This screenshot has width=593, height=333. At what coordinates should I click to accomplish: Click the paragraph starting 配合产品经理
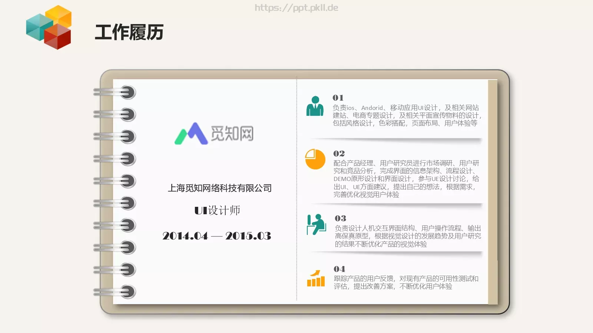pyautogui.click(x=406, y=179)
